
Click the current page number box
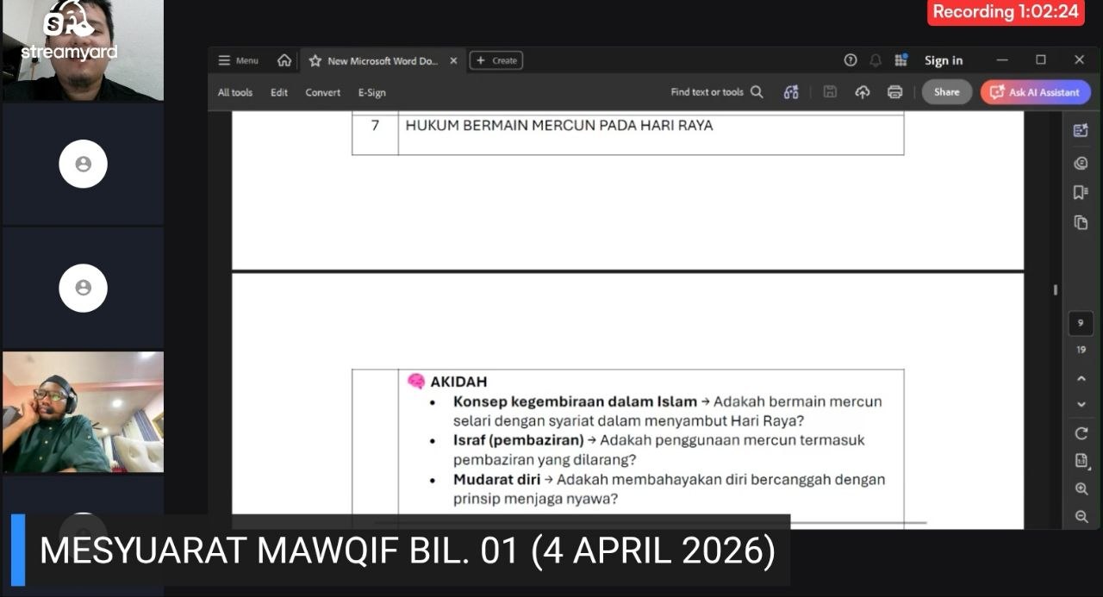coord(1081,323)
